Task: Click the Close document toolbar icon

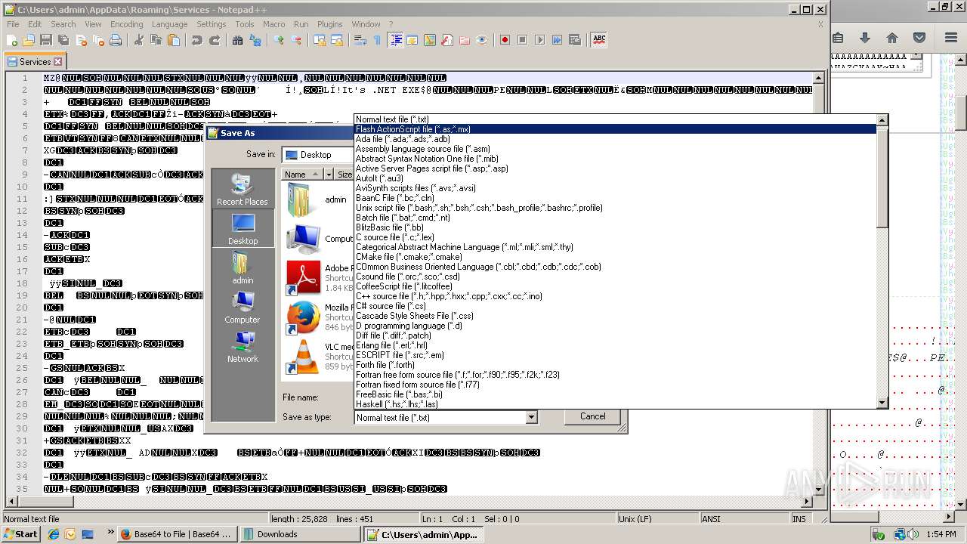Action: point(81,40)
